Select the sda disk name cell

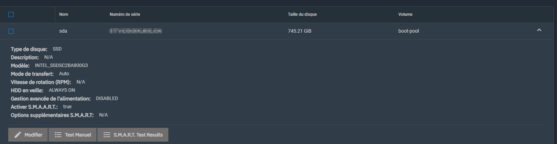click(63, 31)
